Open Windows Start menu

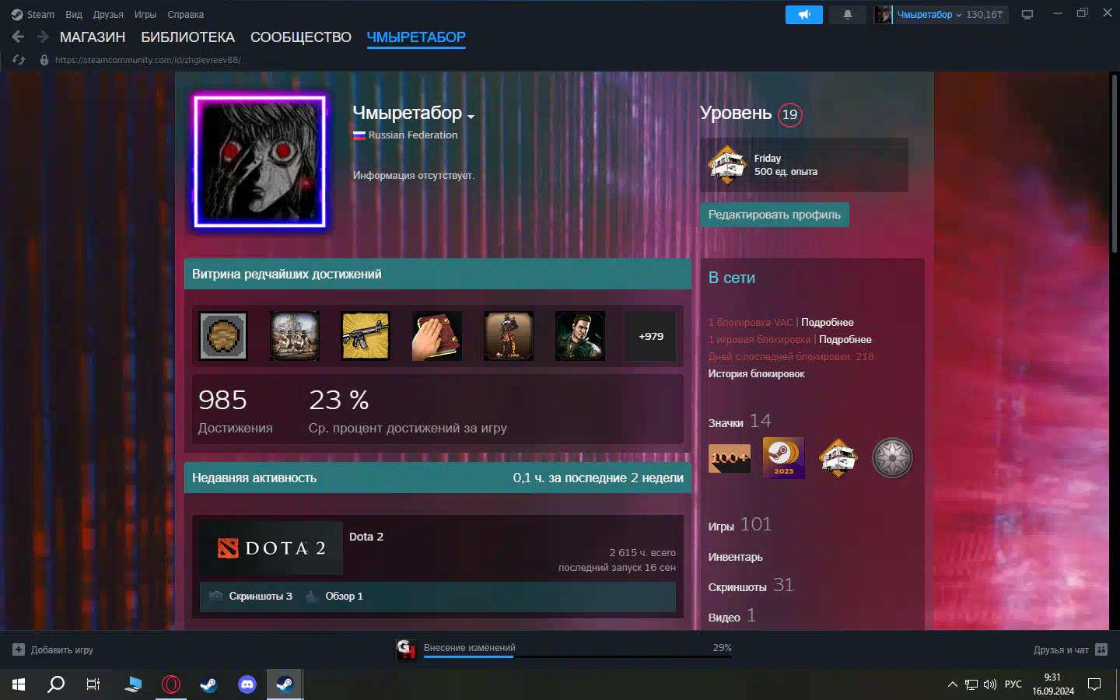19,684
